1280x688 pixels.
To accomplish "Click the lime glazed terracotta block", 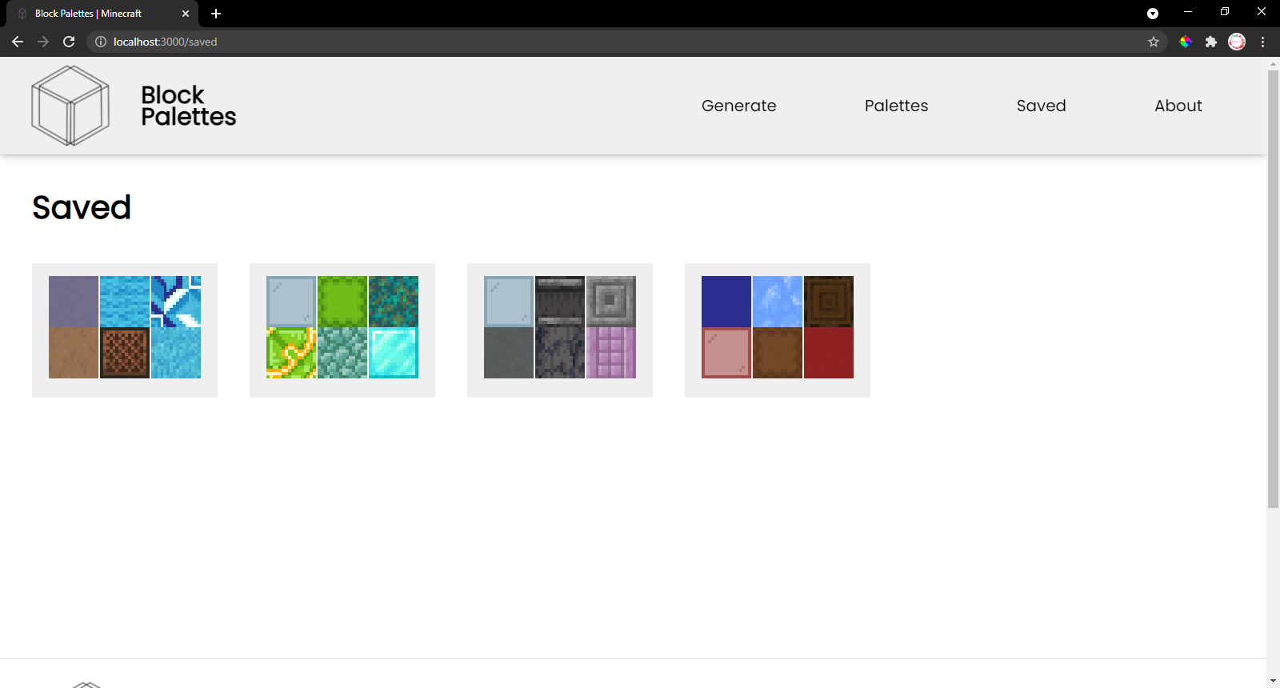I will coord(291,353).
